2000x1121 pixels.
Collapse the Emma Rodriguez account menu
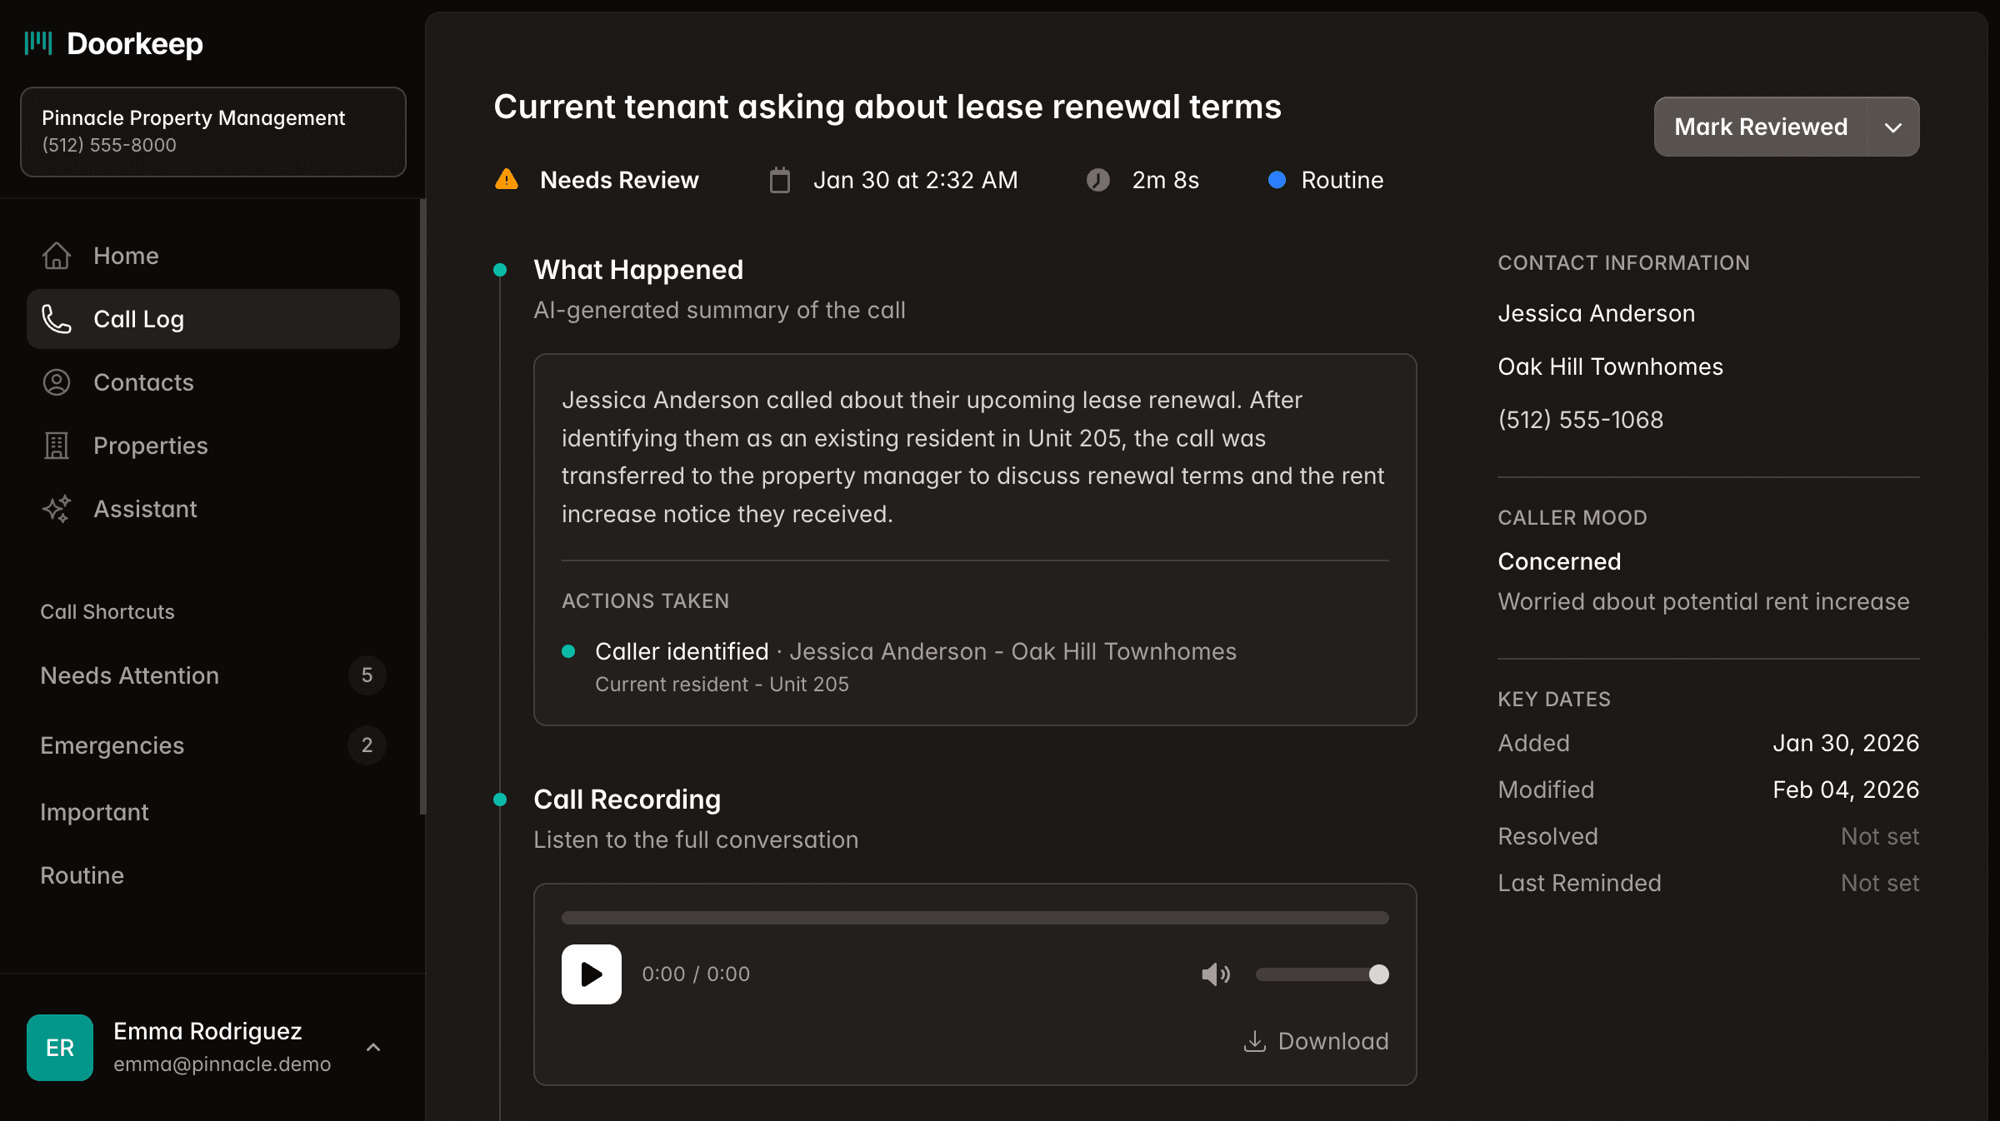[x=373, y=1047]
